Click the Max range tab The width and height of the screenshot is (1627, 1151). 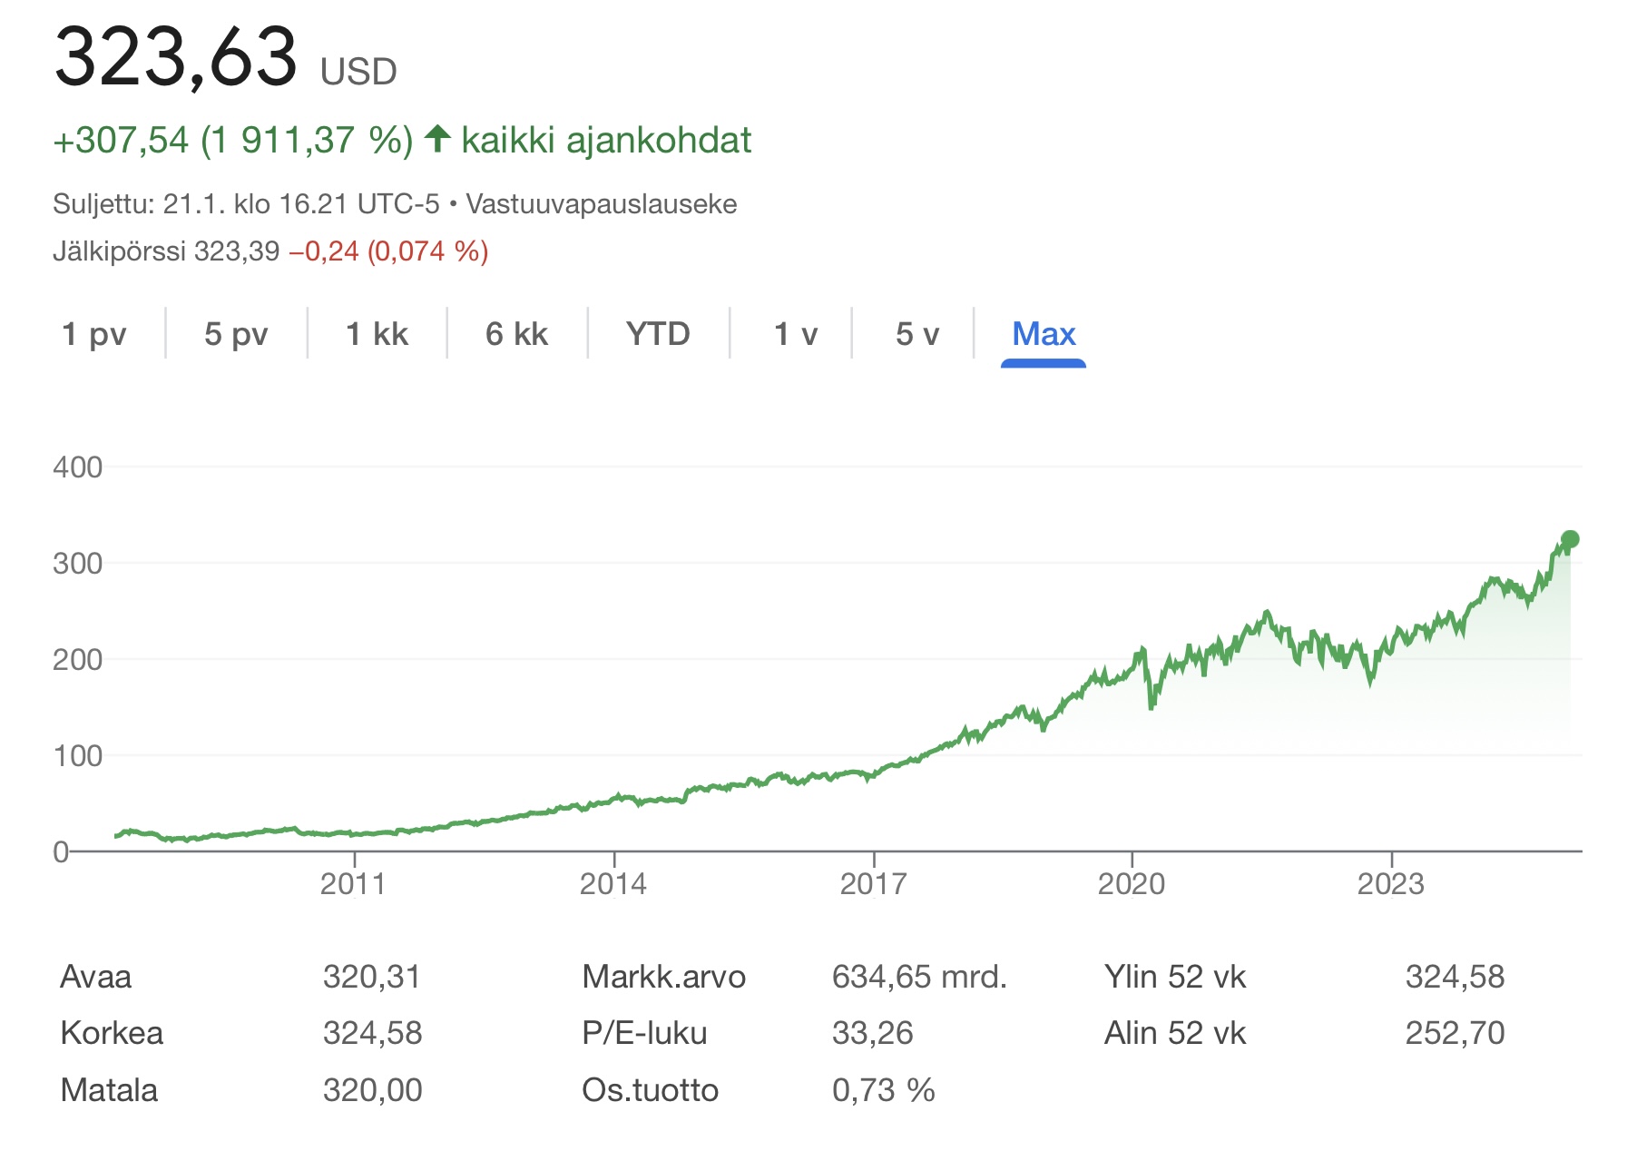[x=1044, y=334]
